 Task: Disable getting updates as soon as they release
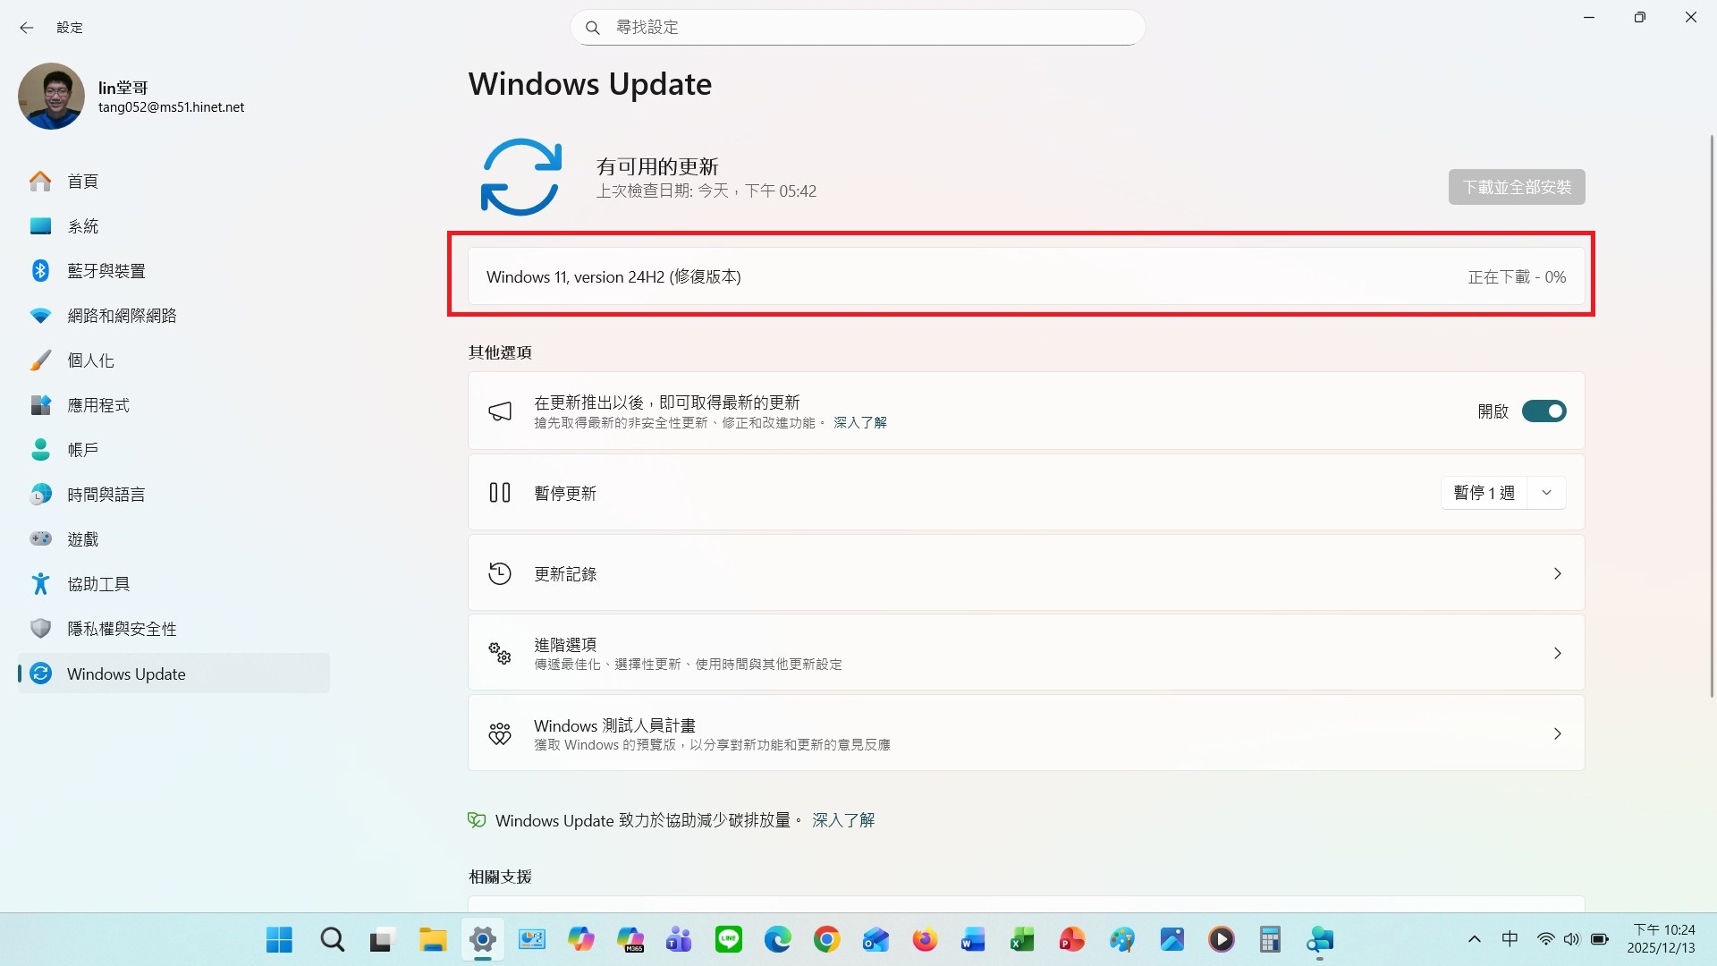(1544, 411)
